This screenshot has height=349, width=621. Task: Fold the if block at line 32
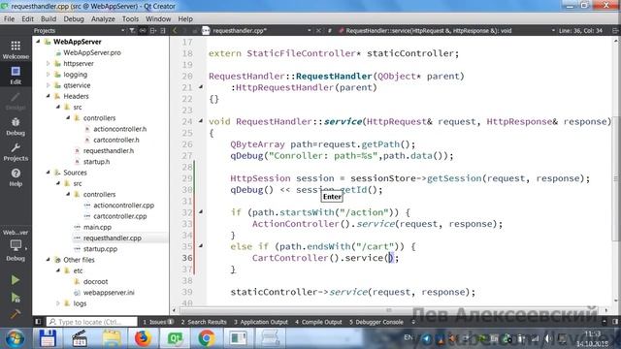201,212
